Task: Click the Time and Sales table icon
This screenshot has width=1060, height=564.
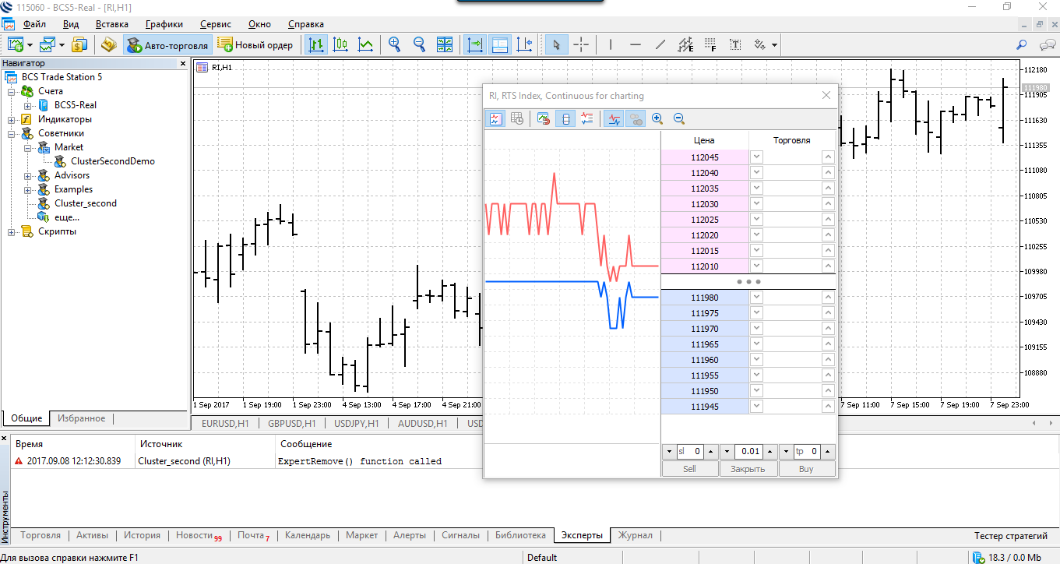Action: click(517, 118)
